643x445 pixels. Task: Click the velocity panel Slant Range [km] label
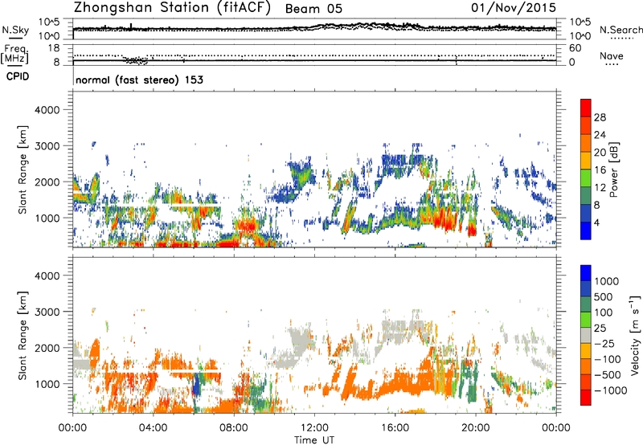[23, 336]
